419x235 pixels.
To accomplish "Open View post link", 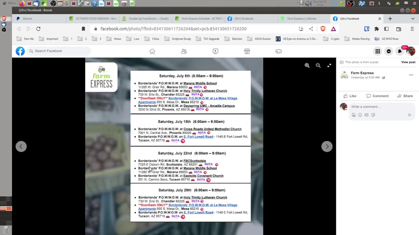I will pyautogui.click(x=408, y=62).
